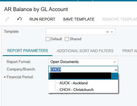The image size is (137, 106).
Task: Enable the Shared checkbox
Action: (67, 39)
